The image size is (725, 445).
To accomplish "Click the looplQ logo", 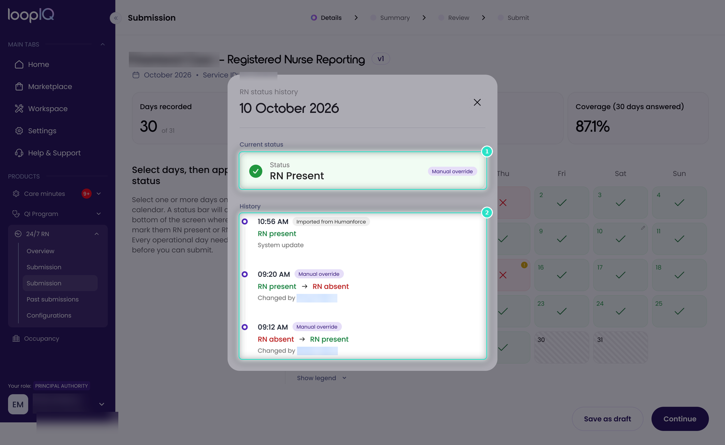I will [31, 16].
